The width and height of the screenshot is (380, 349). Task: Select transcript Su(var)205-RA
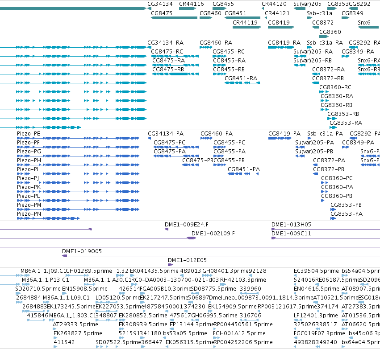tap(313, 52)
